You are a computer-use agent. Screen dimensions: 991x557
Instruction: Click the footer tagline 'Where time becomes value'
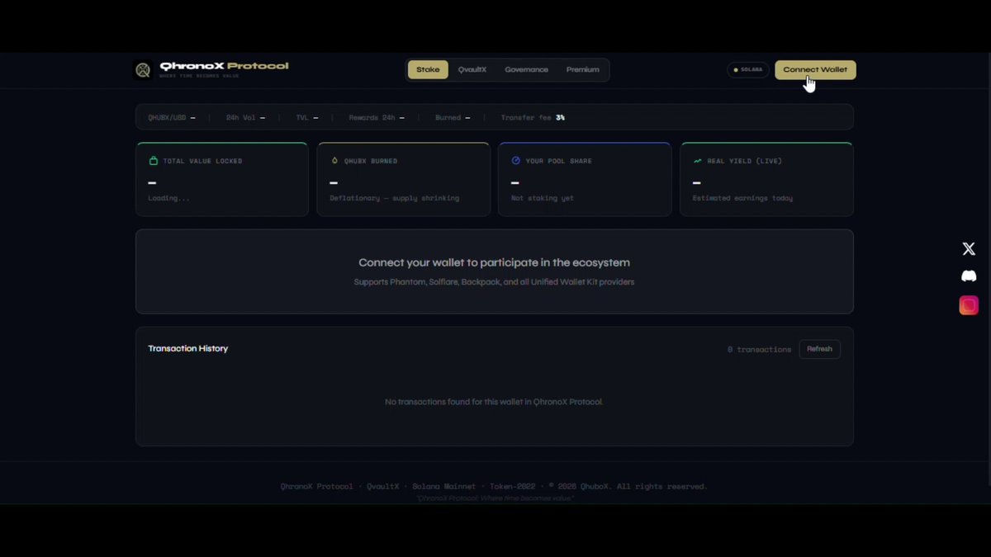495,498
